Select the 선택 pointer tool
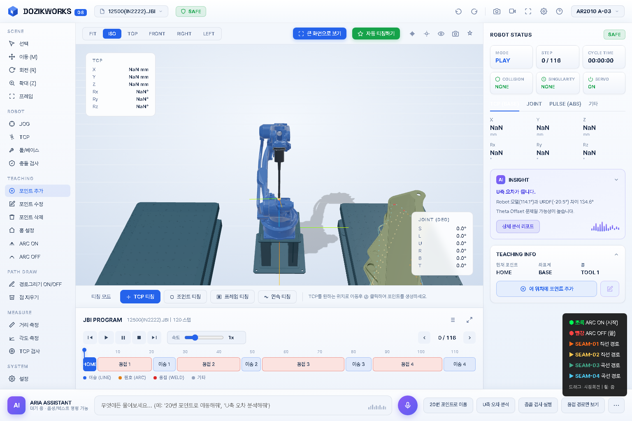632x421 pixels. pos(37,44)
